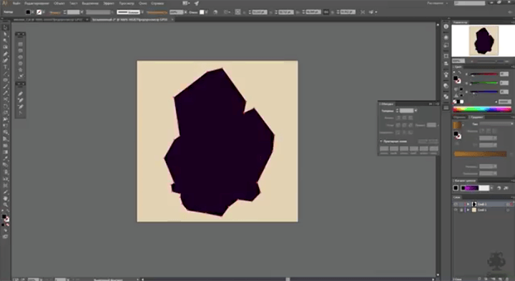This screenshot has height=281, width=515.
Task: Select the Pen tool in main toolbar
Action: click(5, 54)
